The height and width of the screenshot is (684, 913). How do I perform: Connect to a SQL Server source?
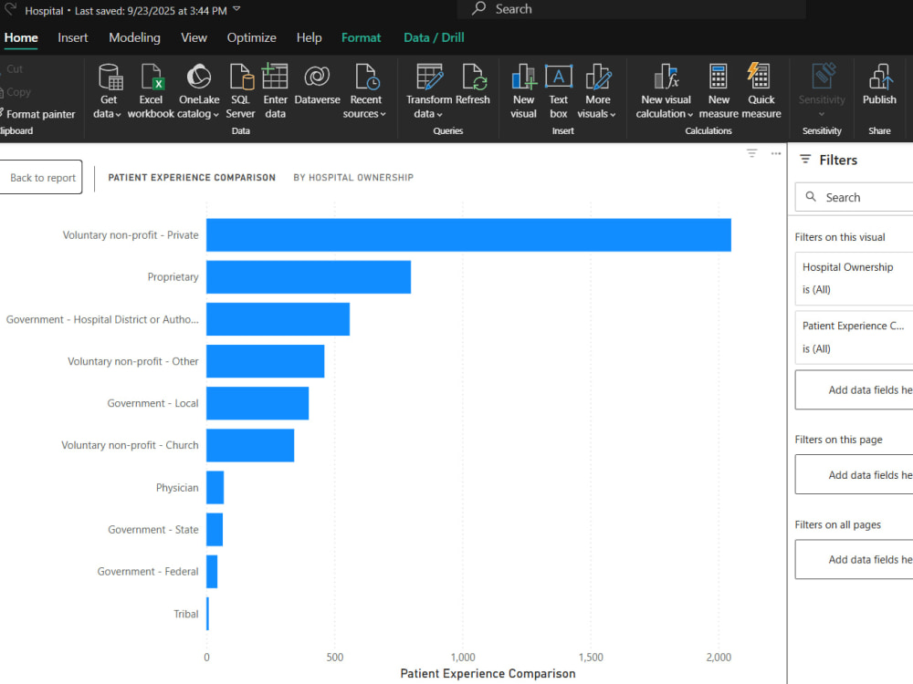click(240, 90)
